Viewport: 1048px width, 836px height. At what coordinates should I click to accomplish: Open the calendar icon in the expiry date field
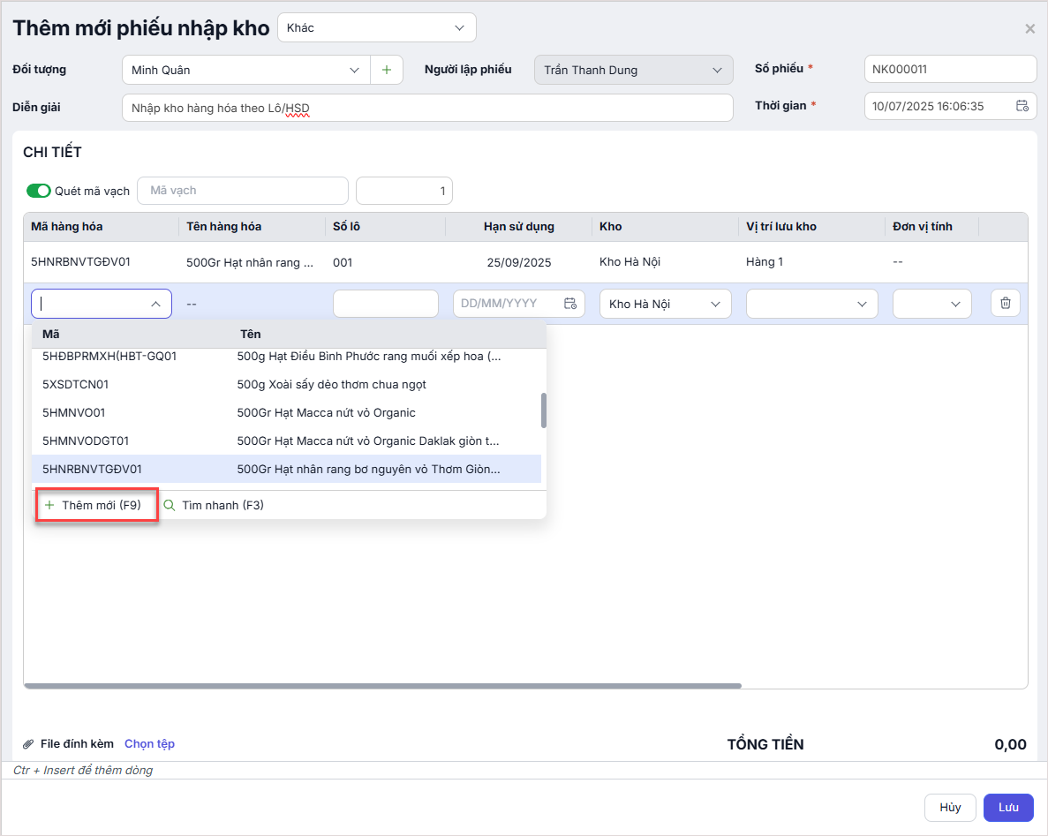(x=570, y=304)
